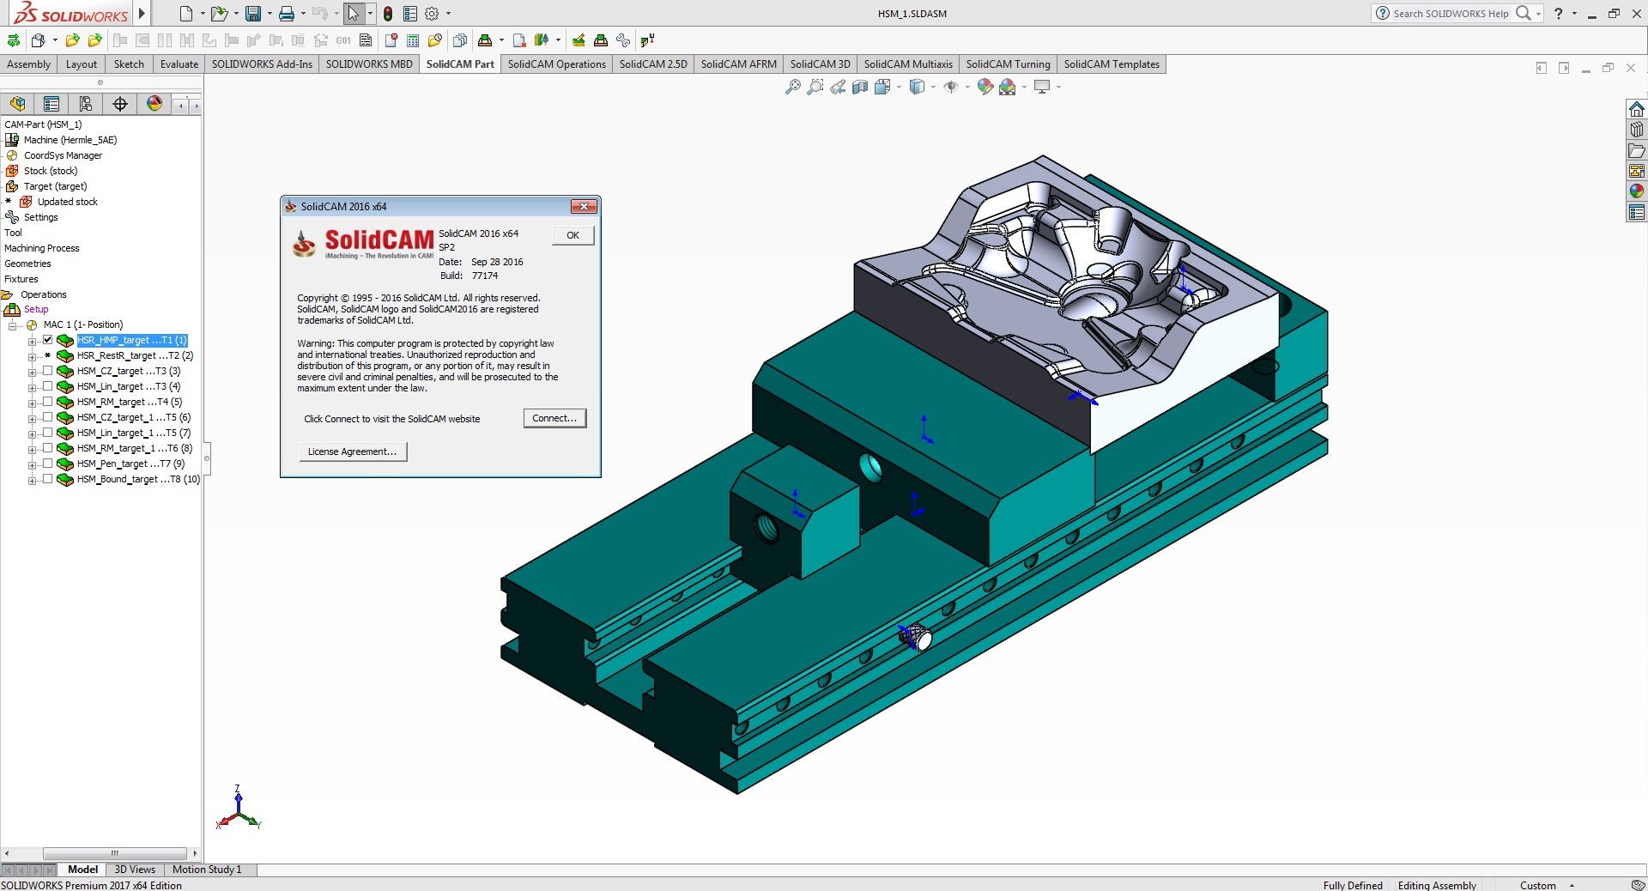Viewport: 1648px width, 891px height.
Task: Open the SolidWorks Resources home icon
Action: [1637, 109]
